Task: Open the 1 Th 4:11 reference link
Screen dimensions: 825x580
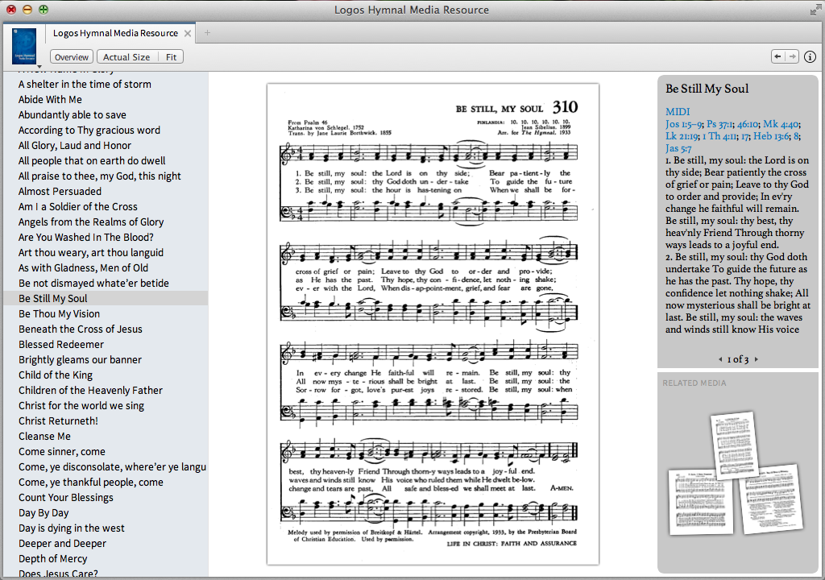Action: (x=720, y=136)
